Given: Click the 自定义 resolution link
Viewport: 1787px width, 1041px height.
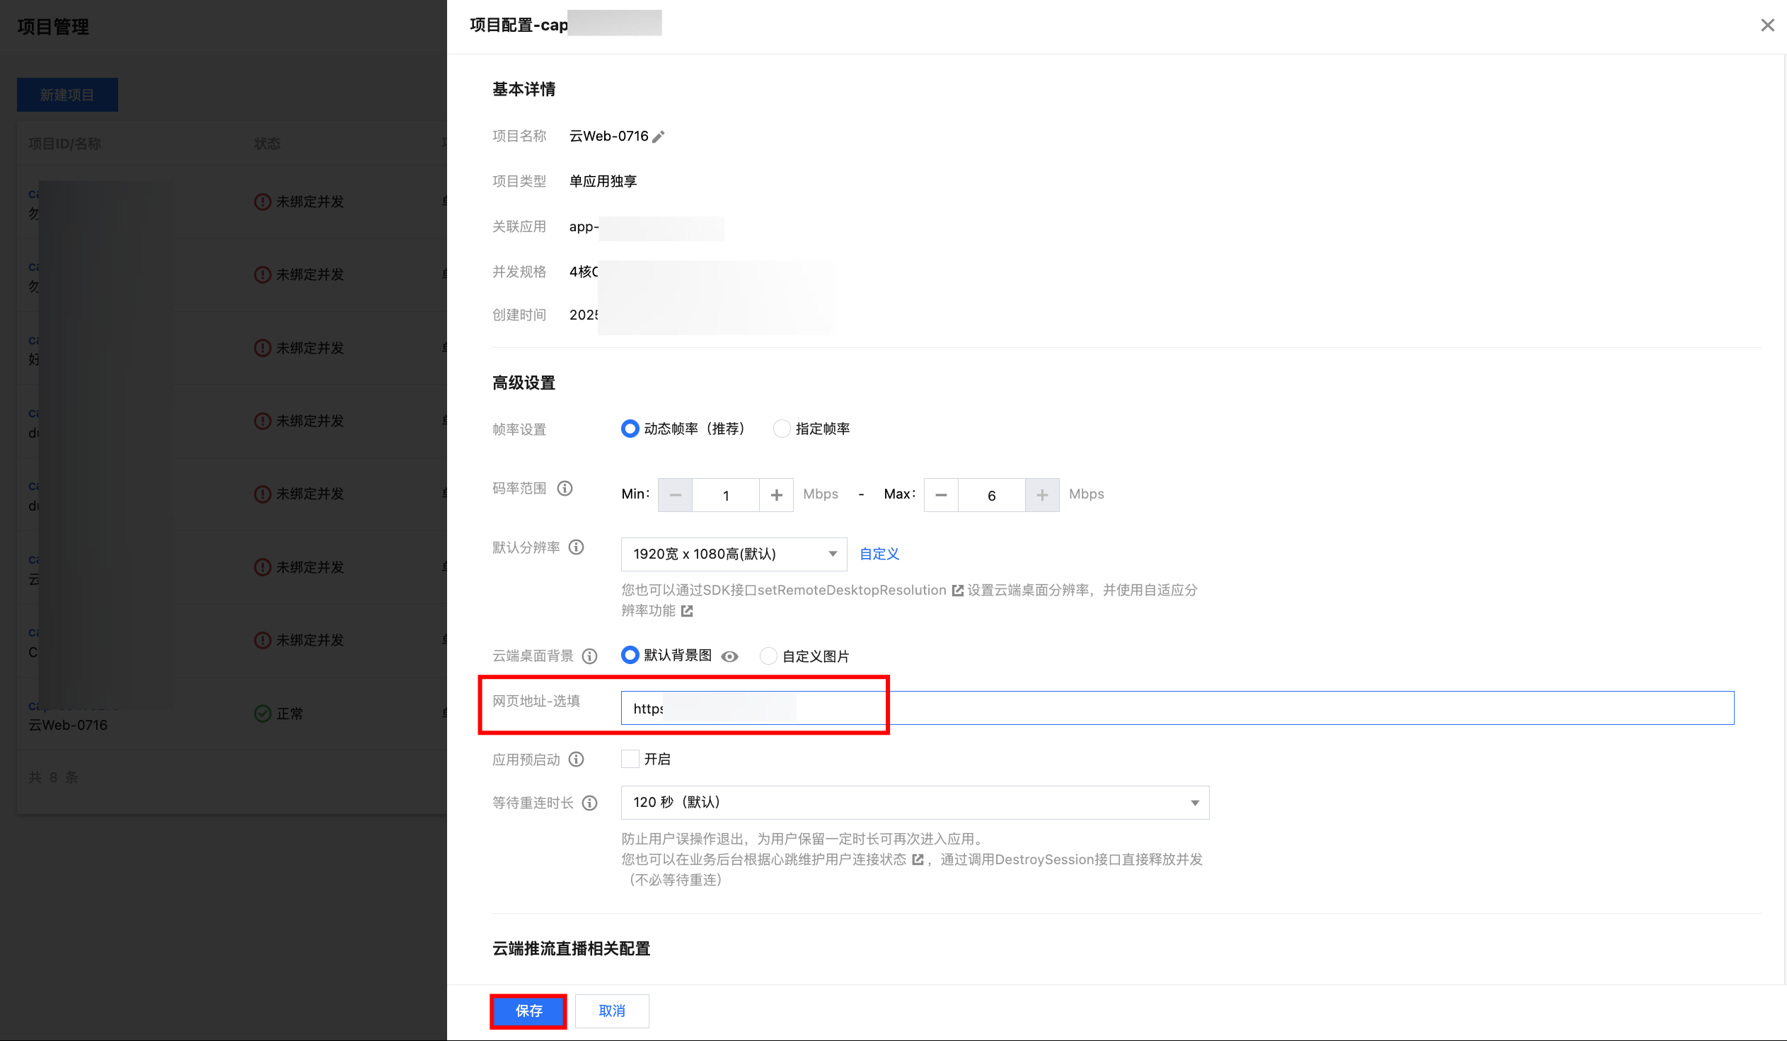Looking at the screenshot, I should coord(879,554).
